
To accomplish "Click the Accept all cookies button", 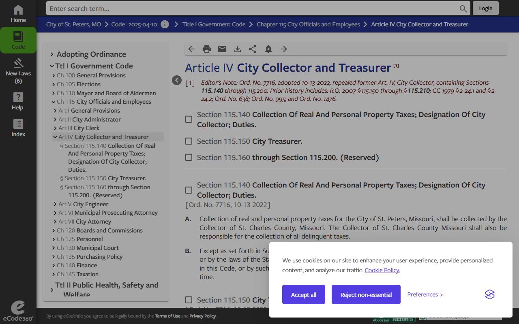I will click(303, 294).
